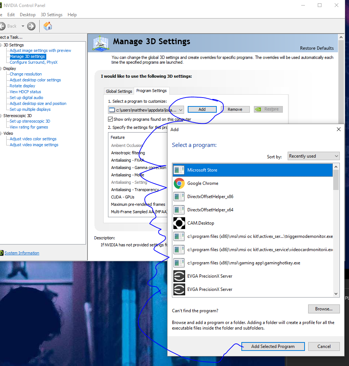349x366 pixels.
Task: Open the Back button history dropdown arrow
Action: pyautogui.click(x=23, y=26)
